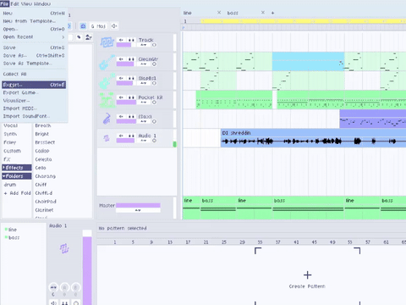Click the solo button in bottom mixer strip

point(65,302)
